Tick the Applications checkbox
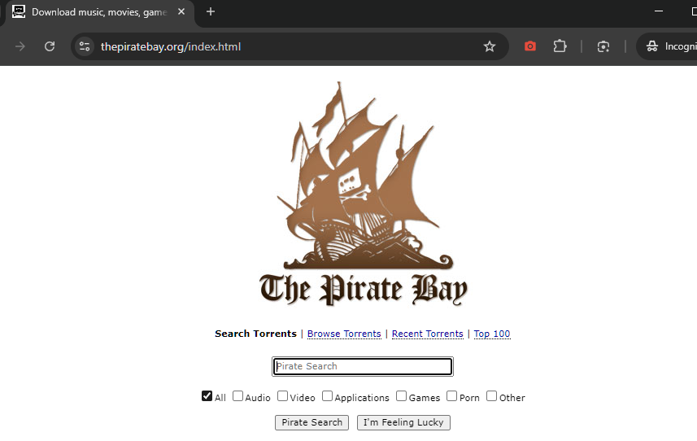The height and width of the screenshot is (441, 697). (327, 395)
